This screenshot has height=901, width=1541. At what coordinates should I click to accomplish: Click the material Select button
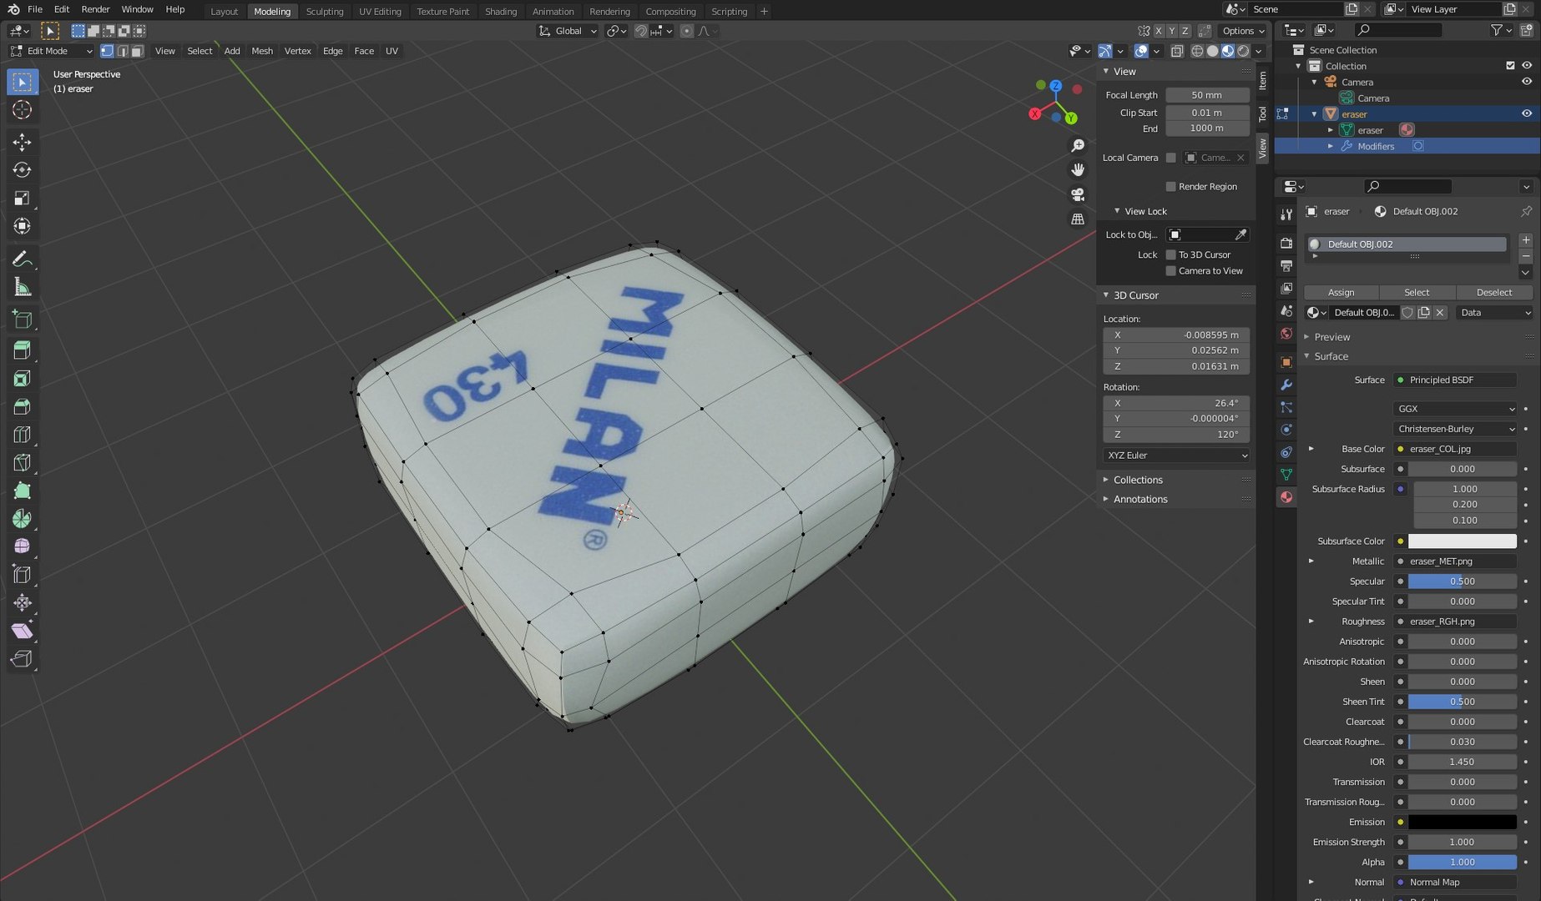1417,293
